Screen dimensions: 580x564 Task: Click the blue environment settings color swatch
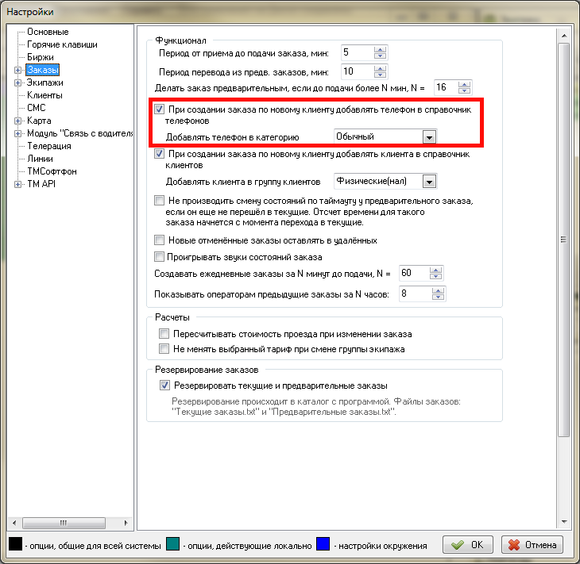pos(323,545)
